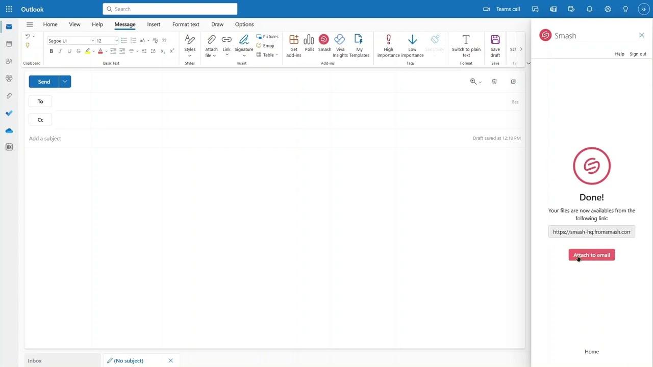Open the Settings gear in the header
Image resolution: width=653 pixels, height=367 pixels.
pyautogui.click(x=608, y=9)
